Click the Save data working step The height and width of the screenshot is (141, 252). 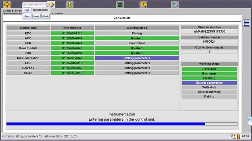pyautogui.click(x=209, y=69)
